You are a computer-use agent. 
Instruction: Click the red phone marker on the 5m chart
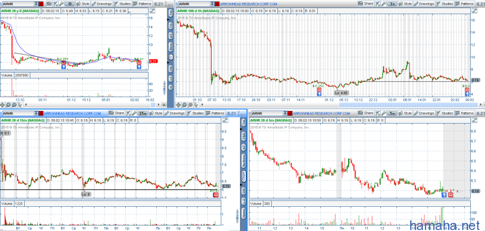pos(450,195)
